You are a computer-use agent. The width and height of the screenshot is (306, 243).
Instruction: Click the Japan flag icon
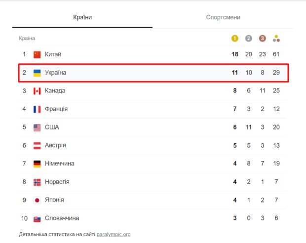click(x=37, y=200)
